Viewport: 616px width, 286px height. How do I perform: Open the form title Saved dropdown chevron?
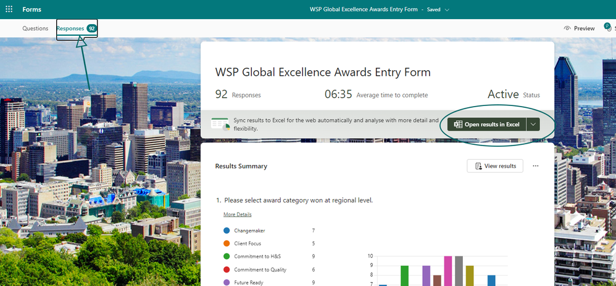pos(447,9)
